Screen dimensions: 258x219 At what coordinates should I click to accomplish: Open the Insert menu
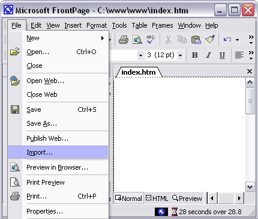73,25
